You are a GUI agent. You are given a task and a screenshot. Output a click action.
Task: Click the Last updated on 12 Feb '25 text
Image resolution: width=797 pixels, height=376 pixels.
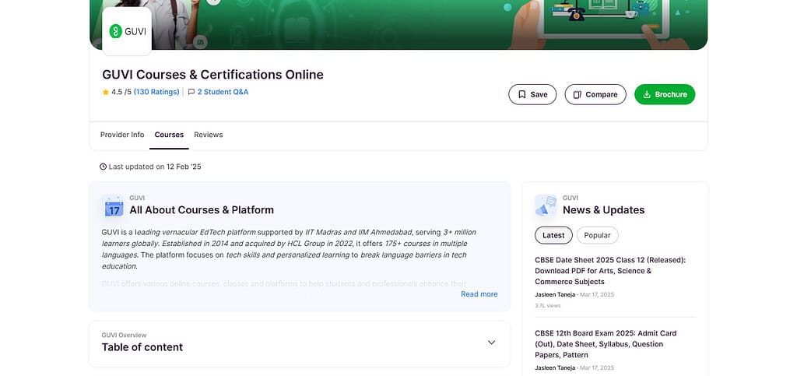pyautogui.click(x=155, y=167)
